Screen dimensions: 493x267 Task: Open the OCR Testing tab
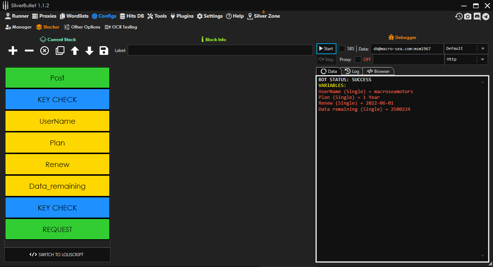click(121, 27)
